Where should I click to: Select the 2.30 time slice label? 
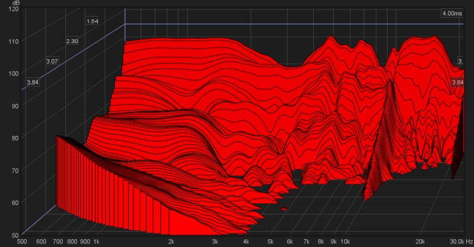coord(72,41)
